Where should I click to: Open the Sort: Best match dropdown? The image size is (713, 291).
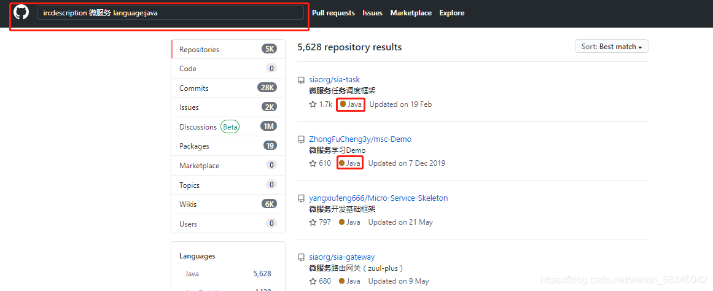(x=612, y=47)
